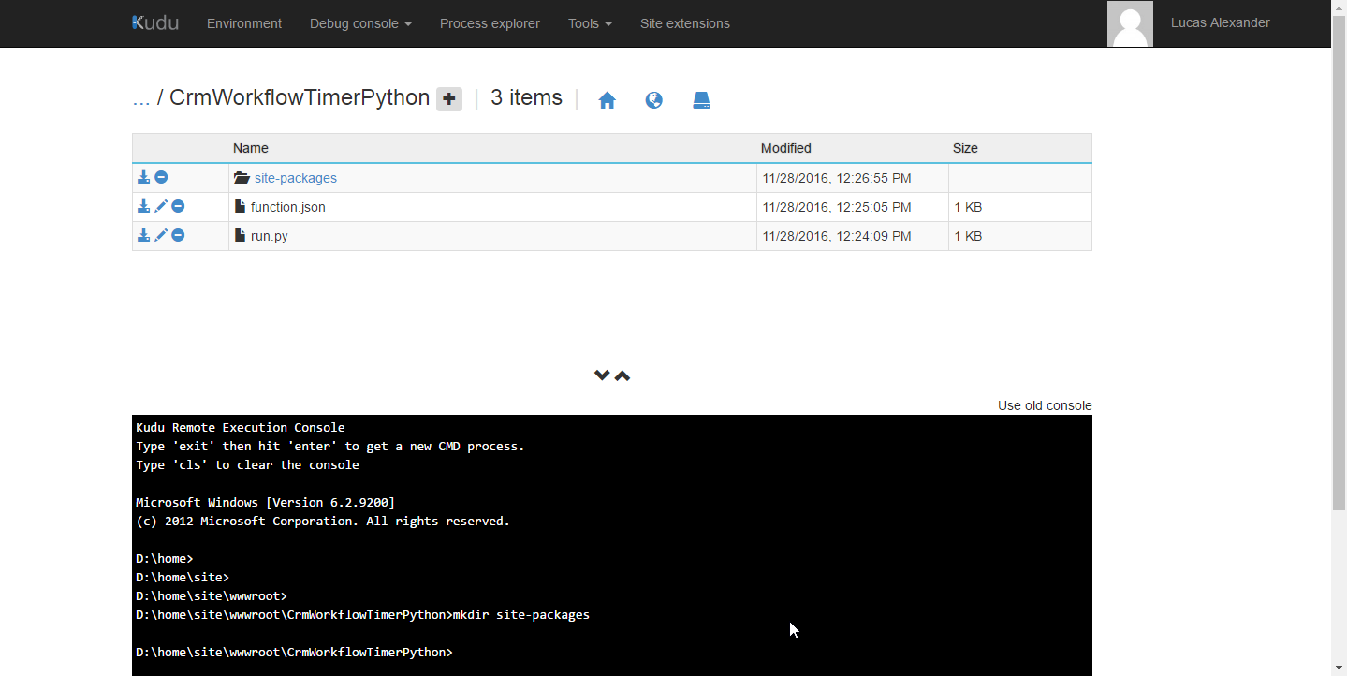1347x676 pixels.
Task: Click the Size column header
Action: click(965, 148)
